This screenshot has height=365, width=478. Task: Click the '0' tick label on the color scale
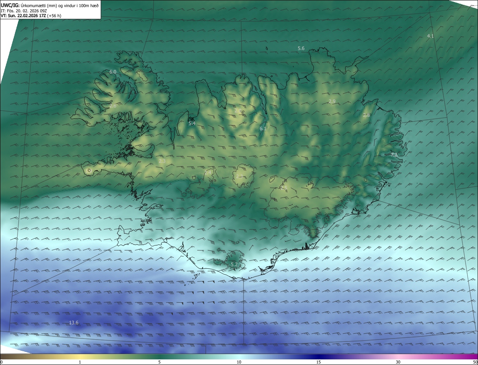coord(1,362)
